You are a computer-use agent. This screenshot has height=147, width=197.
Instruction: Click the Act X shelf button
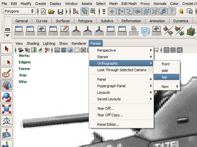[134, 31]
